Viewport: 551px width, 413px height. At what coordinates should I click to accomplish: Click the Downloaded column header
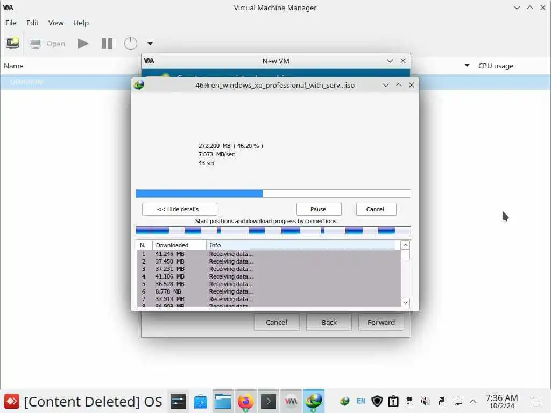click(x=179, y=245)
